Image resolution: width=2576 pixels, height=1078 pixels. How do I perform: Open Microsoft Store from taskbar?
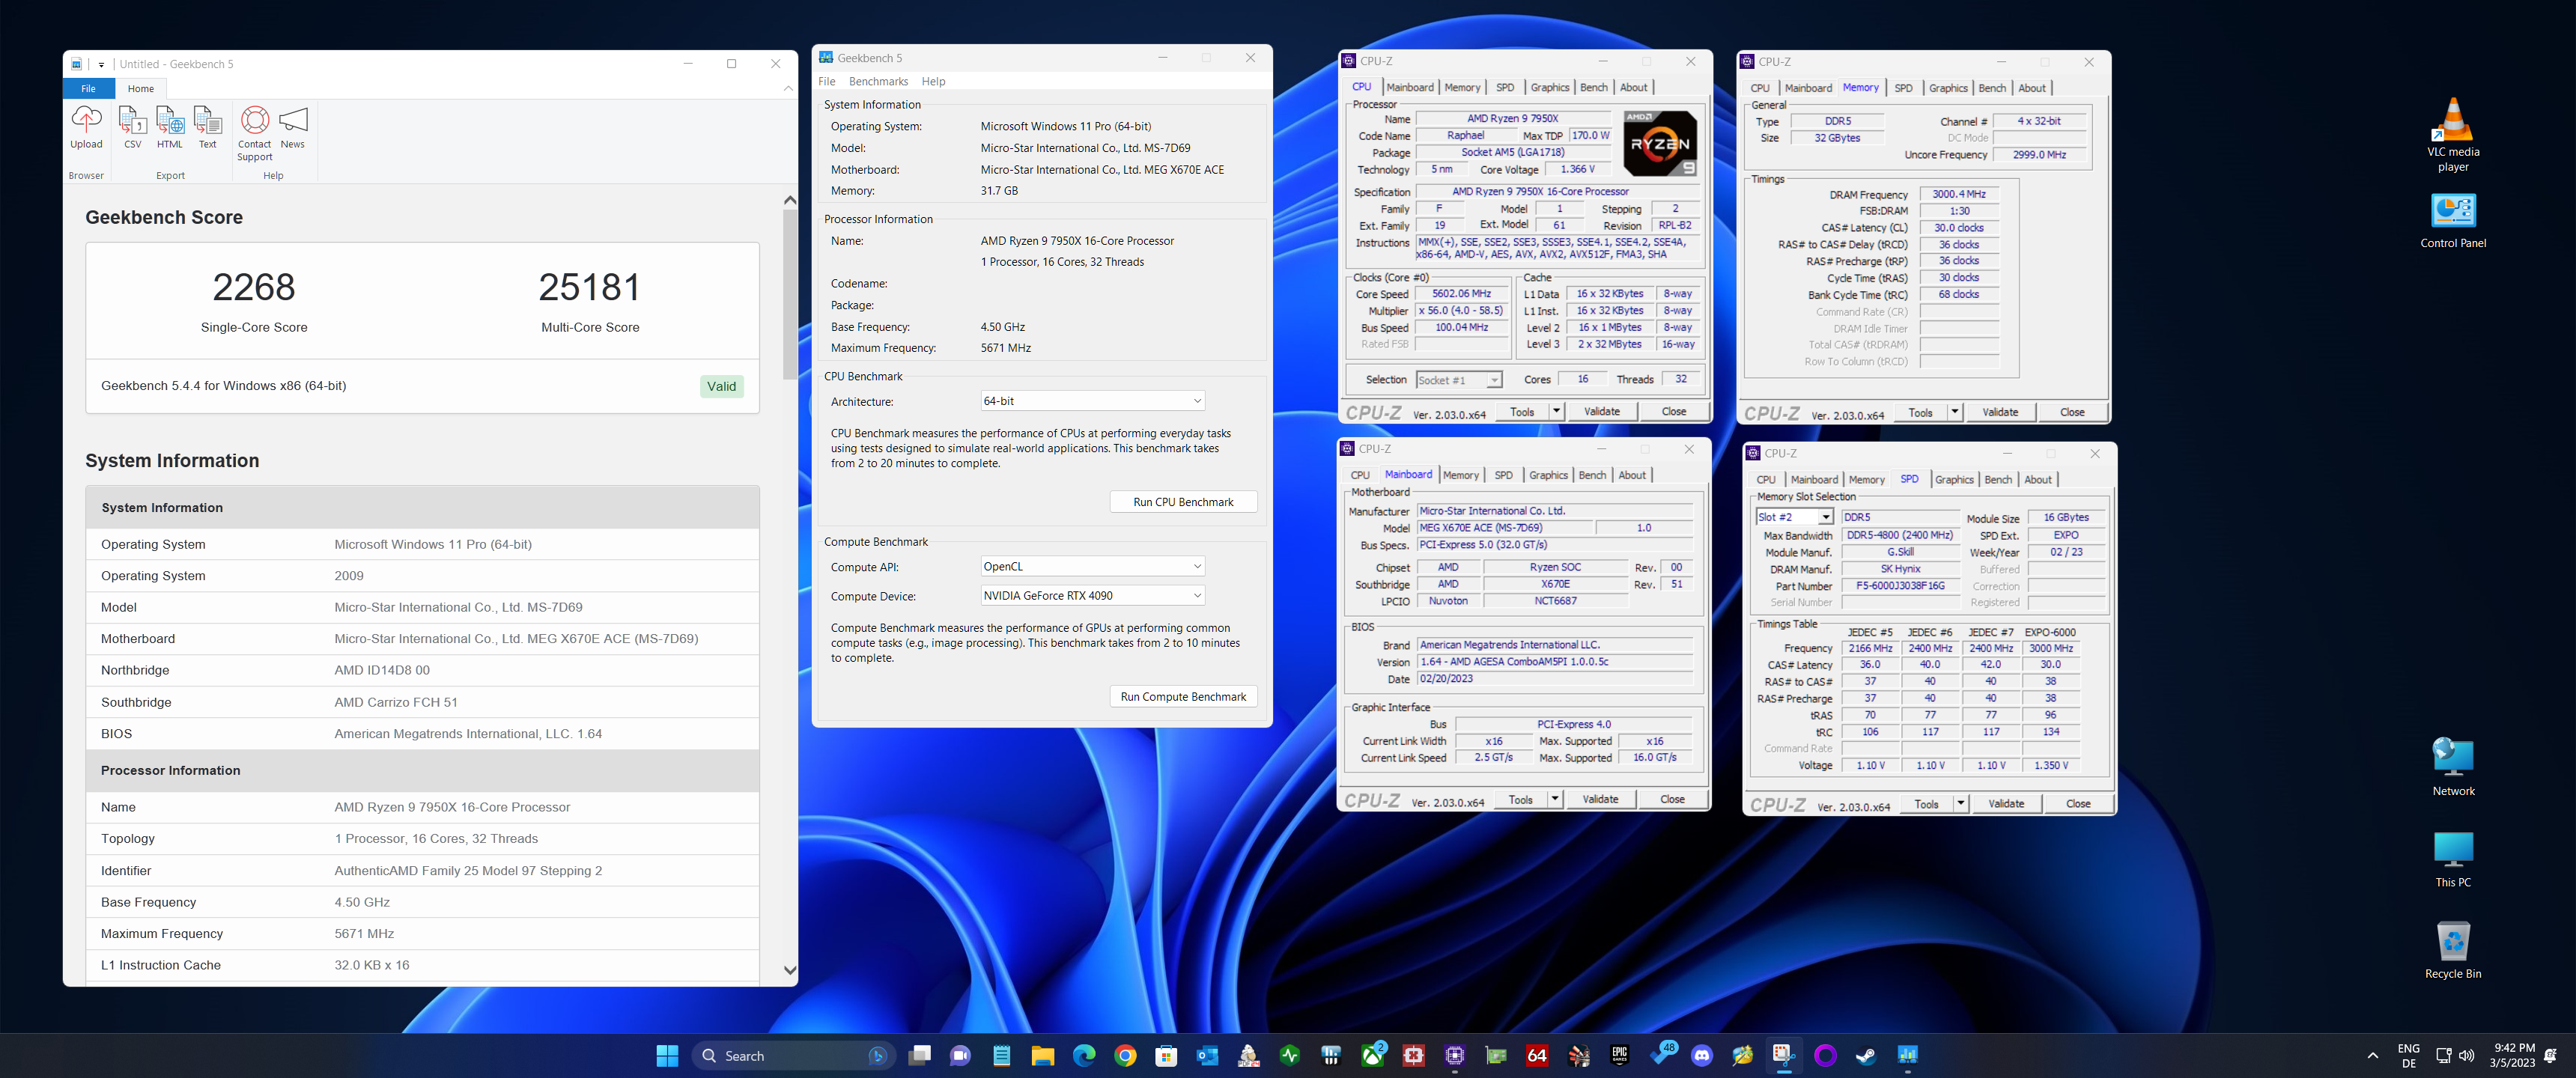[x=1166, y=1055]
